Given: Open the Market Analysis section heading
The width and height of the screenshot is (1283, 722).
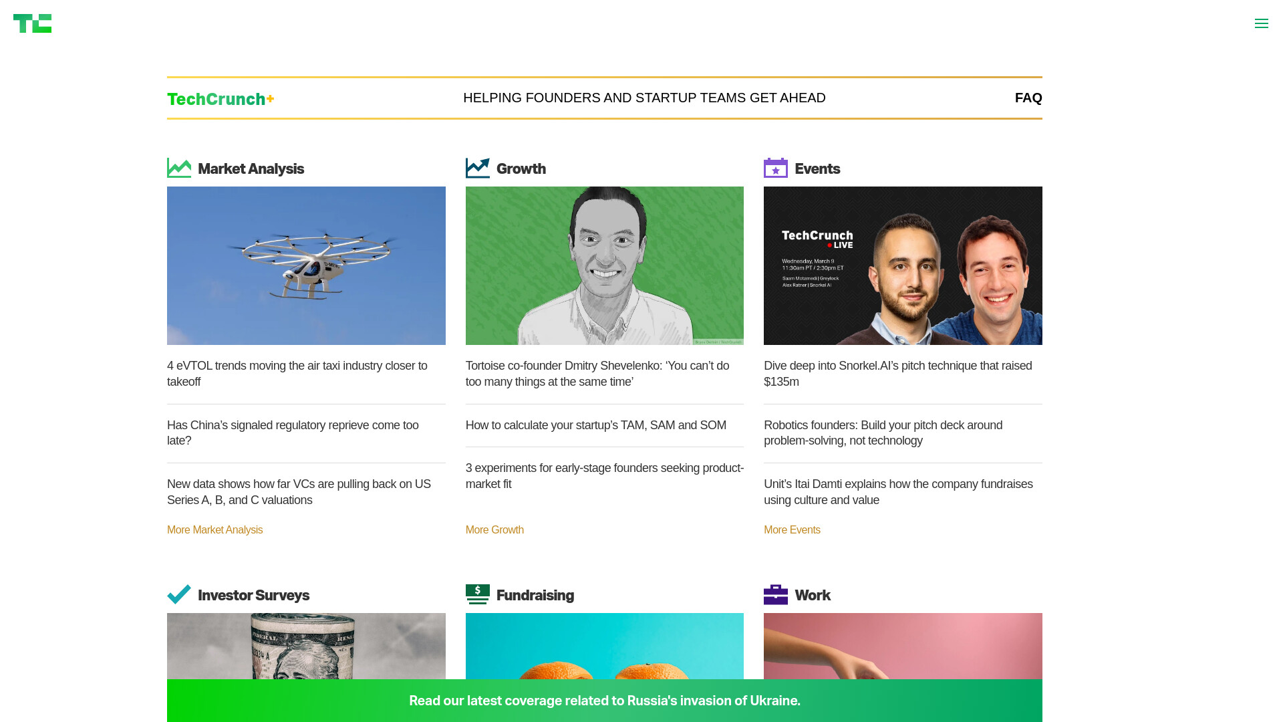Looking at the screenshot, I should 251,169.
